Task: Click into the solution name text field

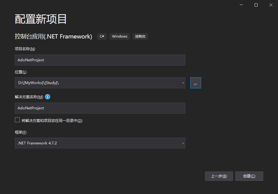Action: [x=100, y=108]
